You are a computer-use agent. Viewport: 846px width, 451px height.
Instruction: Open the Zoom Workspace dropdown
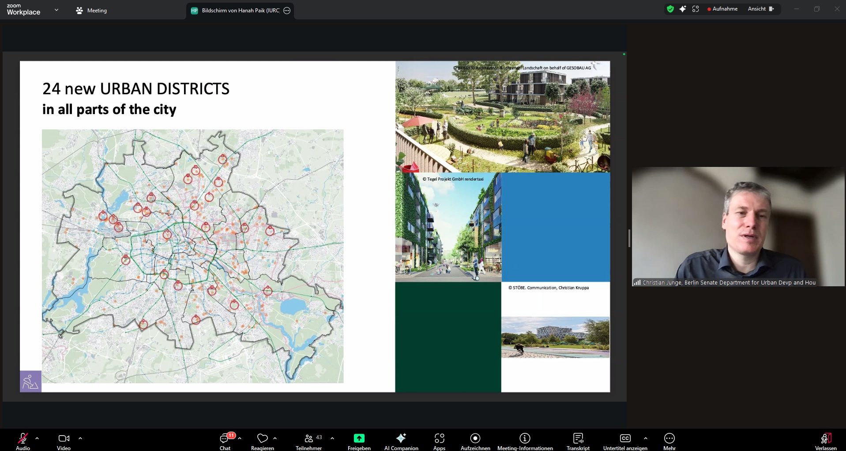pos(56,10)
